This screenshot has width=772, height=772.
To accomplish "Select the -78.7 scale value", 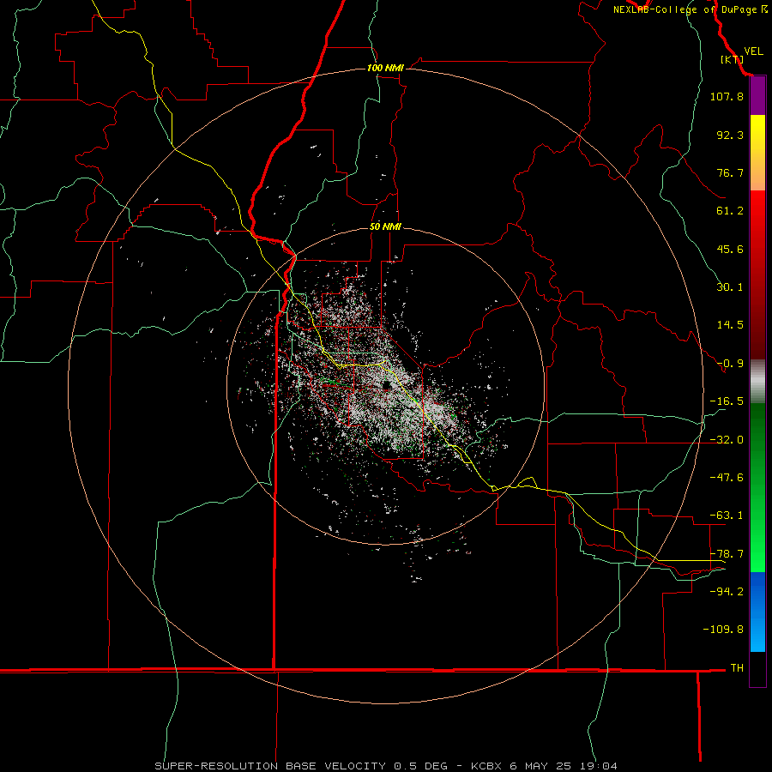I will coord(727,554).
